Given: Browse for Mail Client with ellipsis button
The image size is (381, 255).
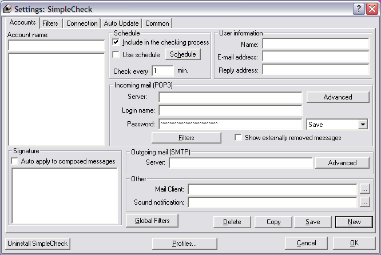Looking at the screenshot, I should click(x=364, y=189).
